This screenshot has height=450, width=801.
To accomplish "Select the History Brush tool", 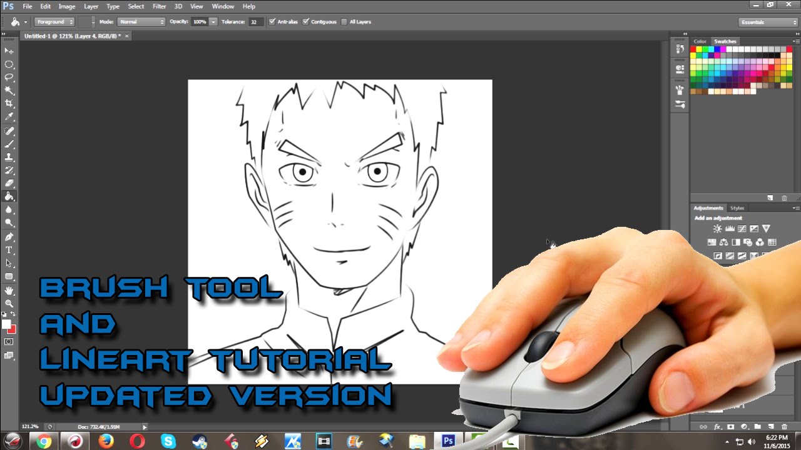I will point(9,171).
